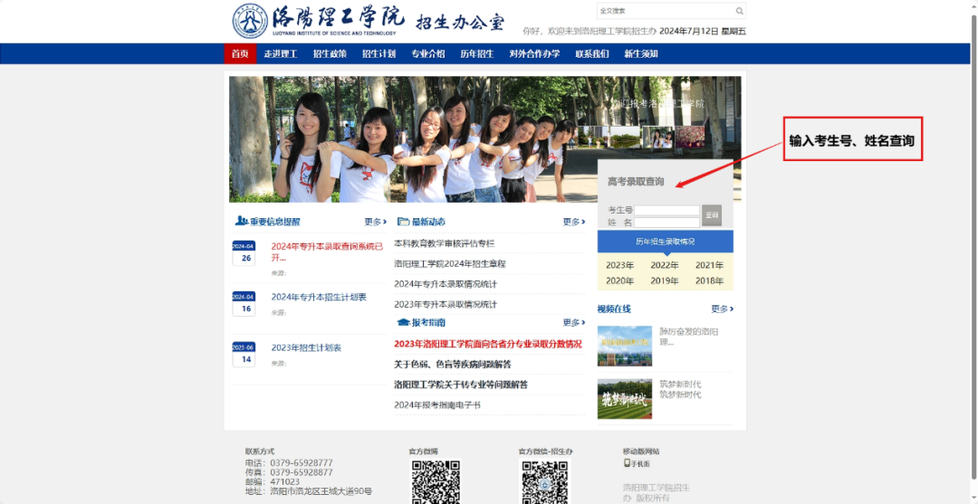
Task: Click the 查询 button
Action: point(712,215)
